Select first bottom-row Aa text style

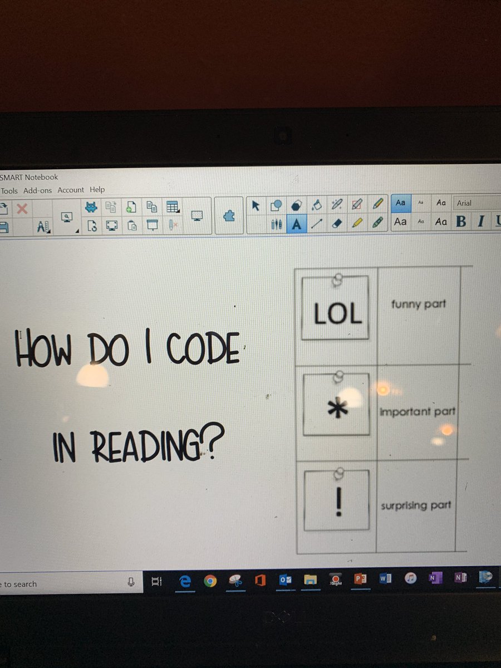[x=400, y=222]
